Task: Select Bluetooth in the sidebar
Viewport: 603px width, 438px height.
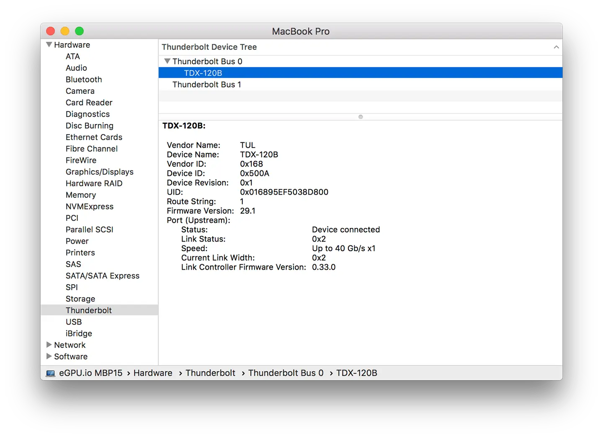Action: tap(84, 80)
